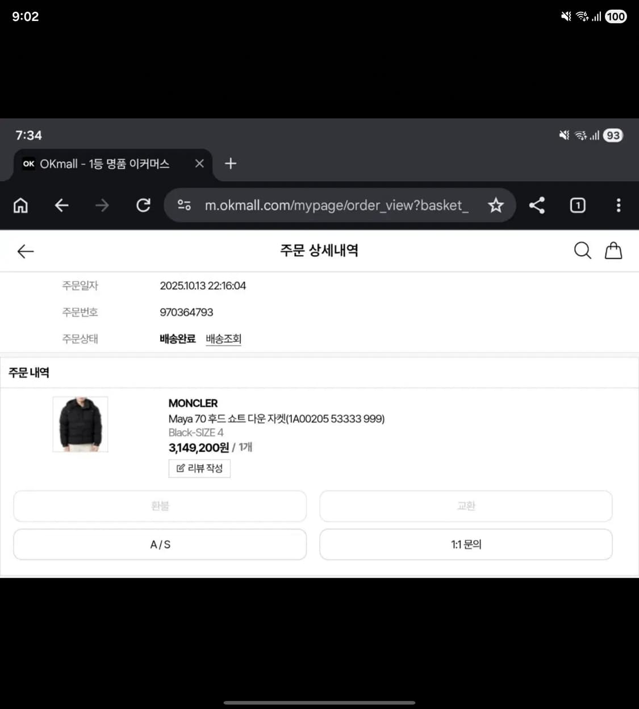Click the browser back arrow

61,205
